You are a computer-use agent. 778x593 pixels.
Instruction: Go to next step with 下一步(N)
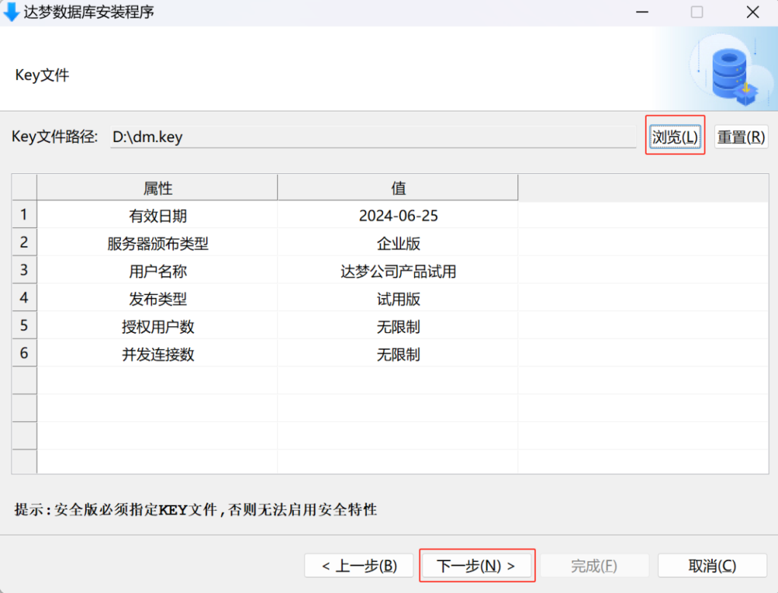(x=477, y=566)
